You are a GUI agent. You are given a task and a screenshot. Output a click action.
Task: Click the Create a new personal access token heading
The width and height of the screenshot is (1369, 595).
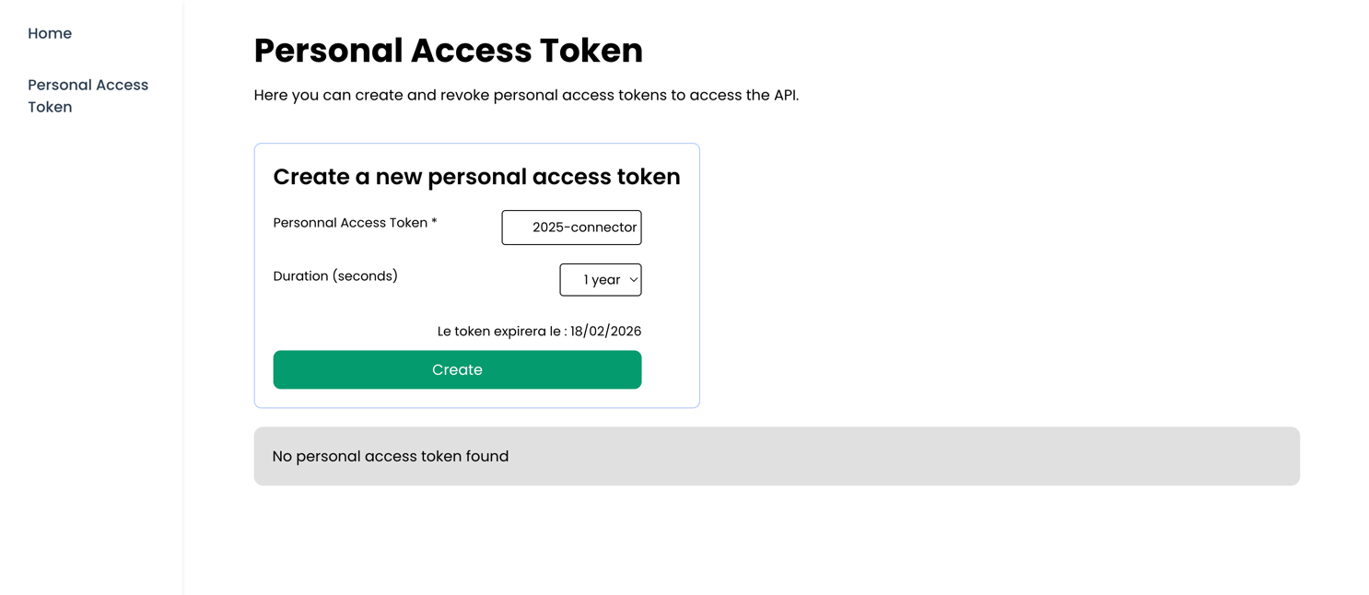pos(476,177)
